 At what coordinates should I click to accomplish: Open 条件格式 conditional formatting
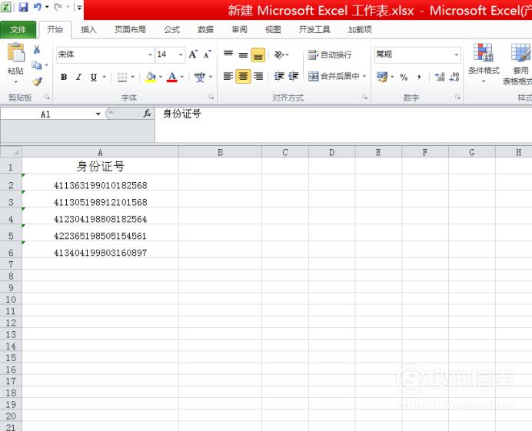click(x=484, y=64)
